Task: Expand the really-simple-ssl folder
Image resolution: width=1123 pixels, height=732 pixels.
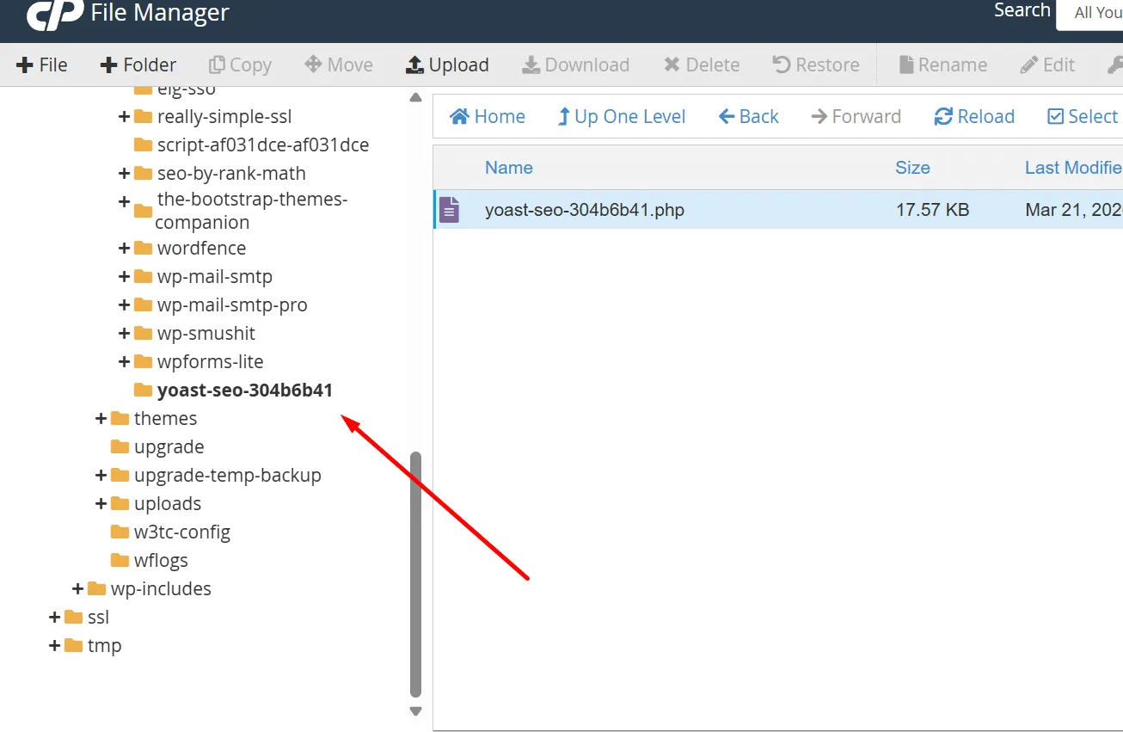Action: coord(124,116)
